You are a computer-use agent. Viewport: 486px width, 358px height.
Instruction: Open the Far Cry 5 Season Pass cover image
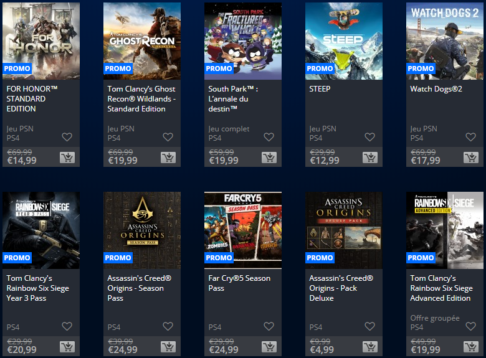(243, 230)
